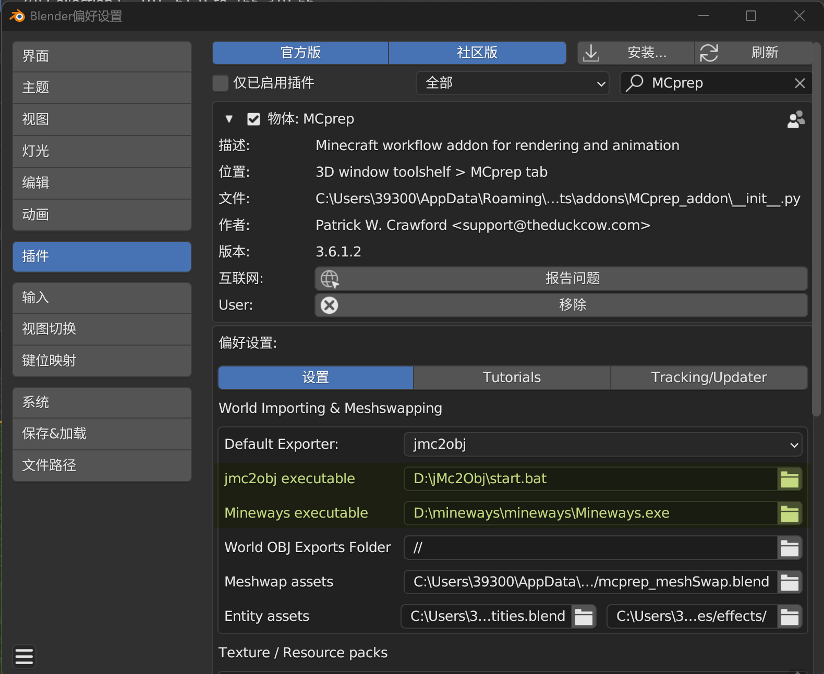Screen dimensions: 824x674
Task: Browse for the effects folder path
Action: click(x=789, y=617)
